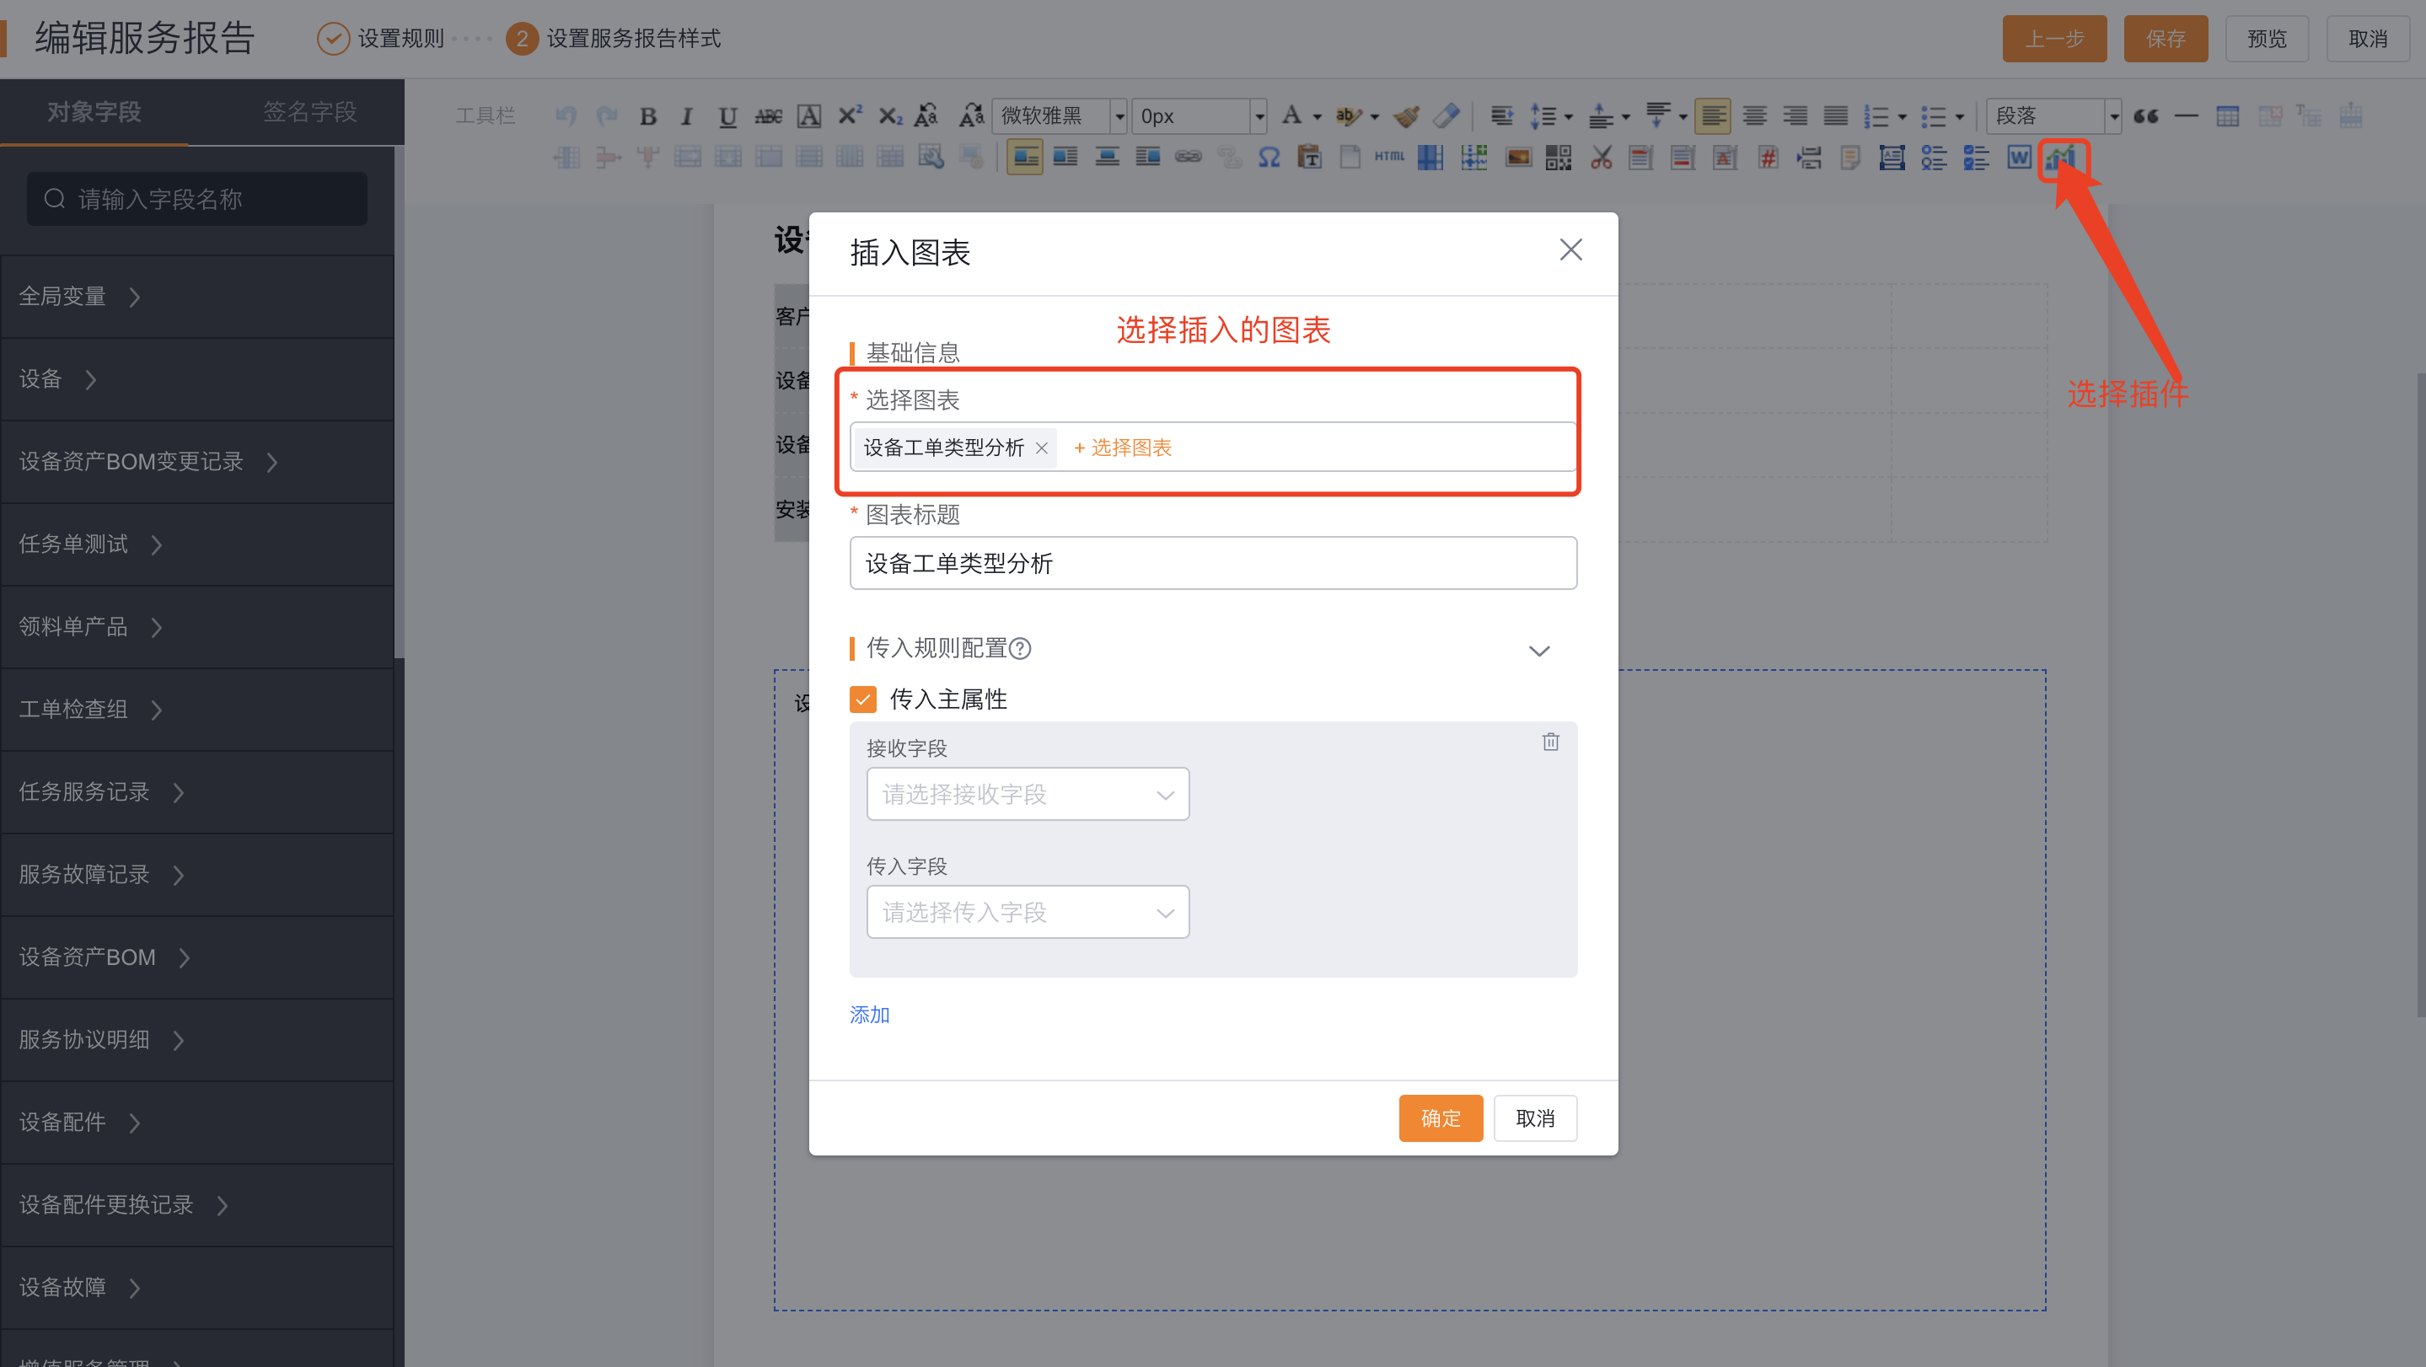Image resolution: width=2426 pixels, height=1367 pixels.
Task: Click the 添加 link
Action: click(869, 1014)
